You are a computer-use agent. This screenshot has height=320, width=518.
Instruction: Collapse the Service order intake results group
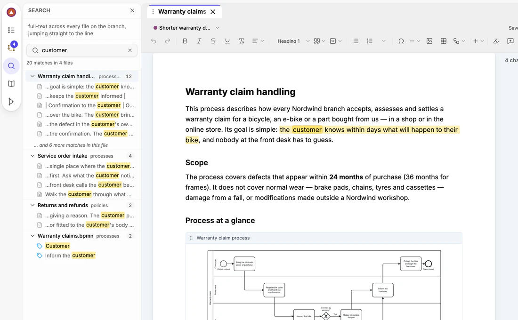point(32,156)
